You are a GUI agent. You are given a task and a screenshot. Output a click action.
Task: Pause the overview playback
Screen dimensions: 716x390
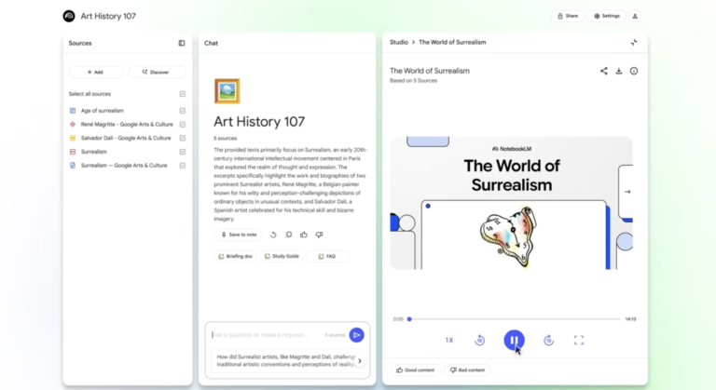[515, 341]
